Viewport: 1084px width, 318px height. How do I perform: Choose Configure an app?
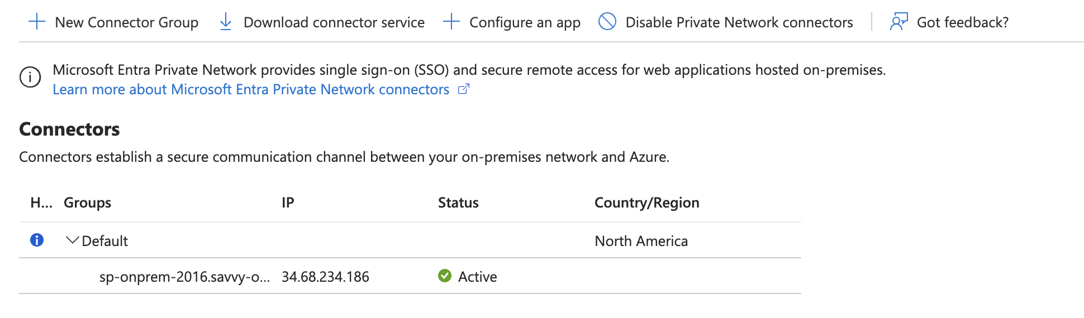(x=524, y=22)
